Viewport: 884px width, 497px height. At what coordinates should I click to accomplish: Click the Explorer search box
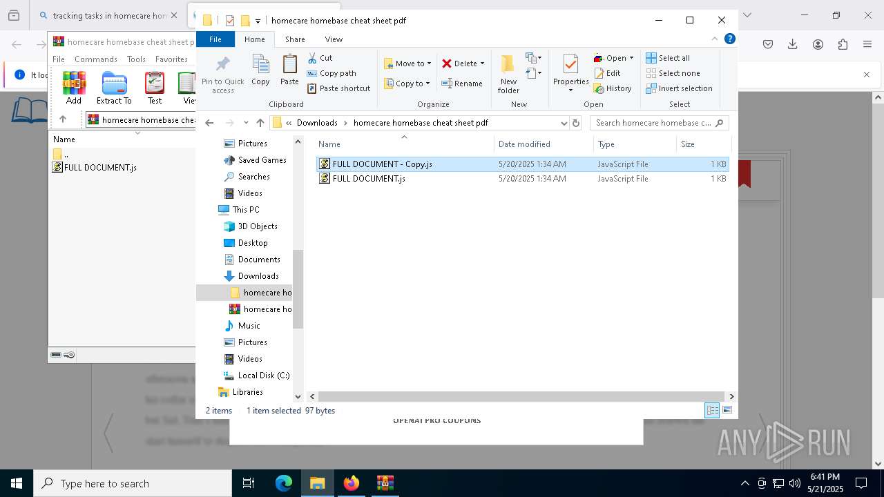pos(659,123)
